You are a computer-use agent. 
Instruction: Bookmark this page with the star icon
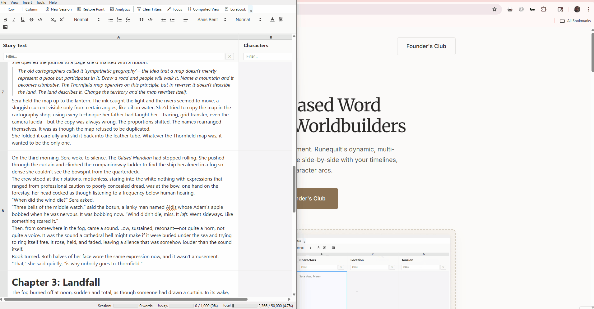(x=494, y=9)
